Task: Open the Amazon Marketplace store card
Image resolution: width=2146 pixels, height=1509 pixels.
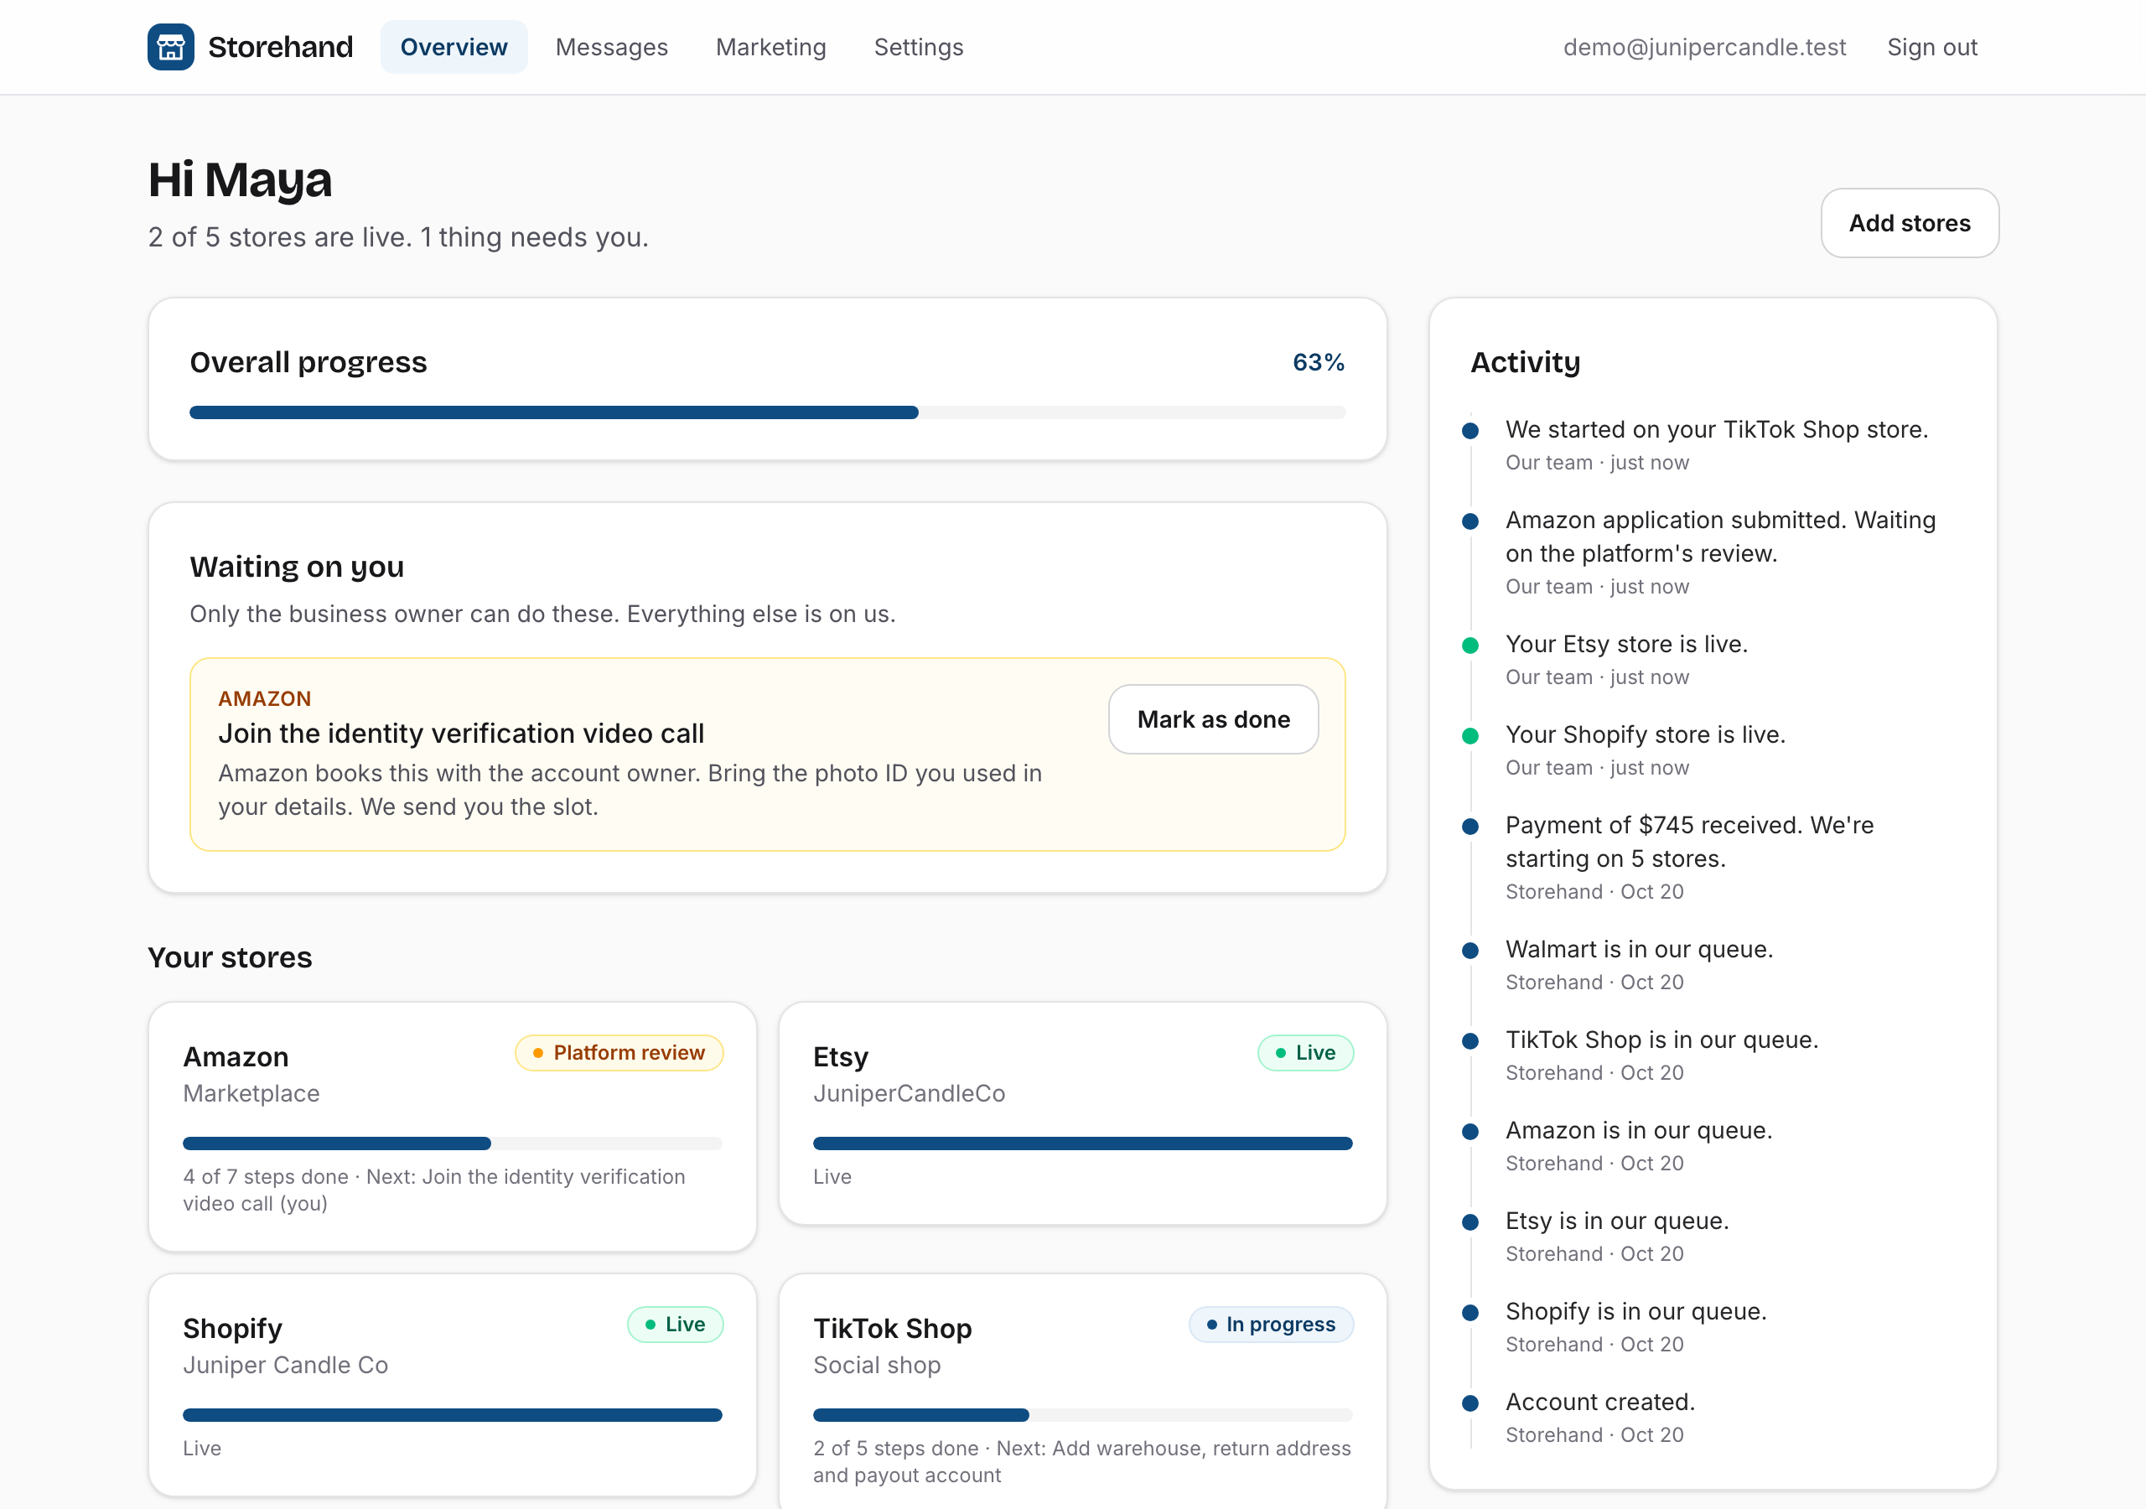Action: [453, 1126]
